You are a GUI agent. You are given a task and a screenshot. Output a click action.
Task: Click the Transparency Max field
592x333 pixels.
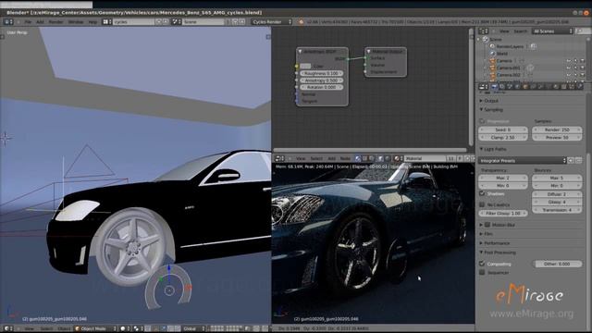point(503,178)
